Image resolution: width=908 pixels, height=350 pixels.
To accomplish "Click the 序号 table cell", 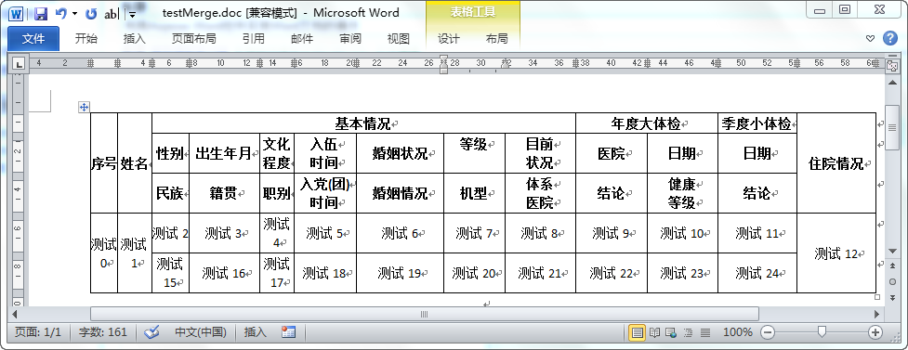I will coord(104,163).
